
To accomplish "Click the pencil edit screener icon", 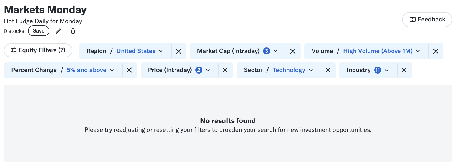I will tap(58, 31).
